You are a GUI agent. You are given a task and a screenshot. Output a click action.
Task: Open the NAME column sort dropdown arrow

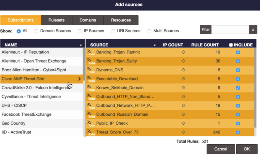click(81, 45)
